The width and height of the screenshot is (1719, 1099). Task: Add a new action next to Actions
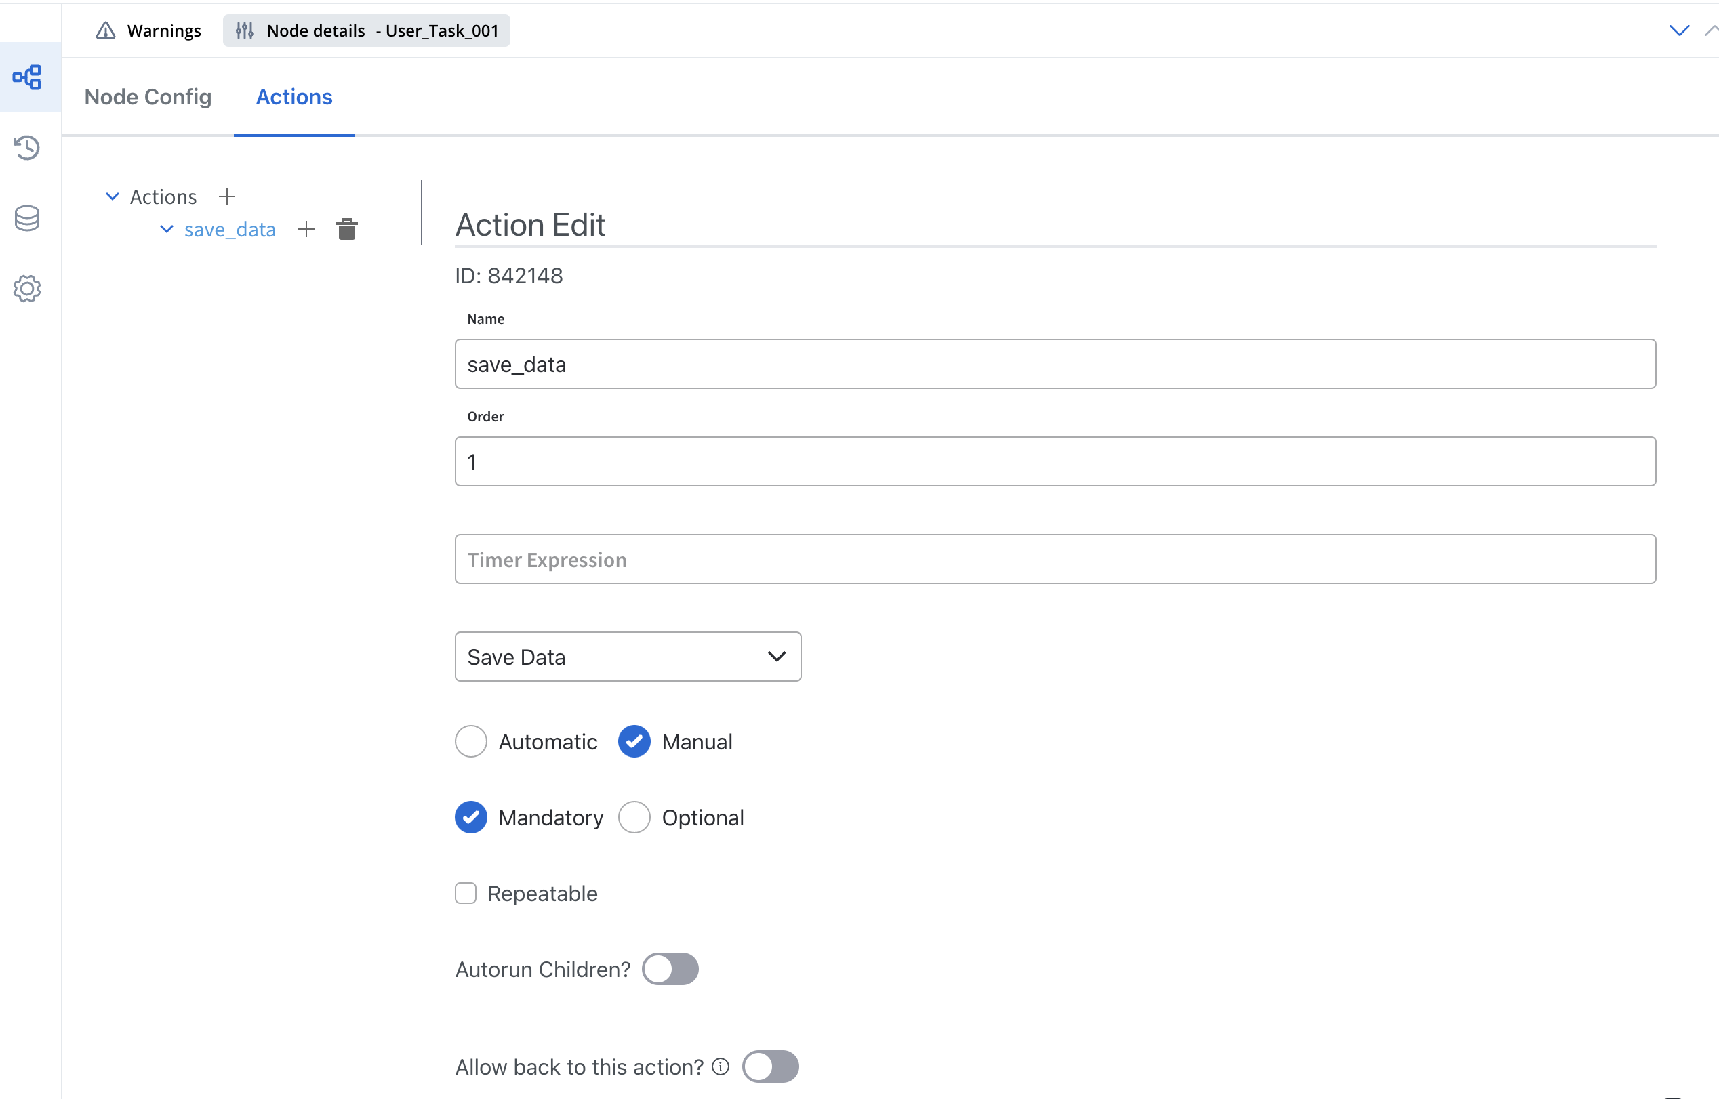[x=227, y=196]
